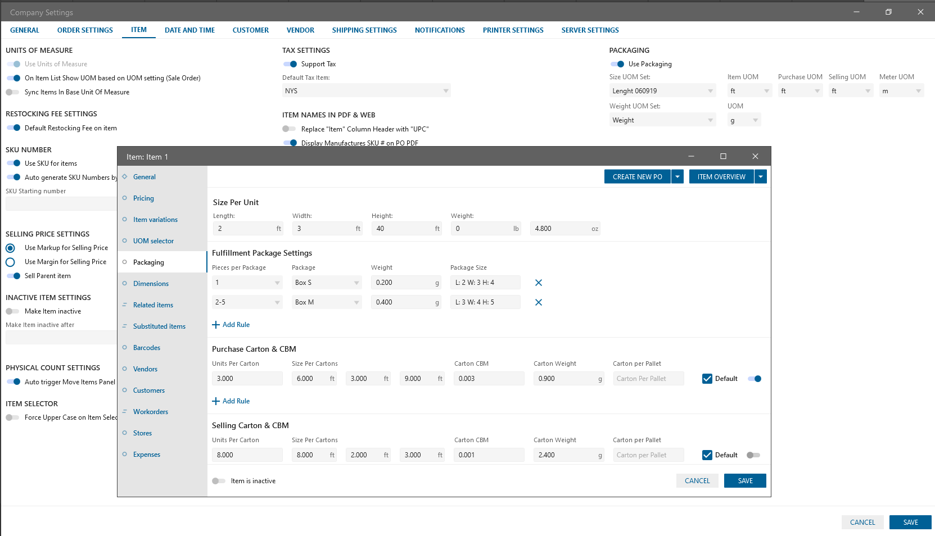Open Create New PO arrow menu
Viewport: 935px width, 536px height.
[x=677, y=177]
